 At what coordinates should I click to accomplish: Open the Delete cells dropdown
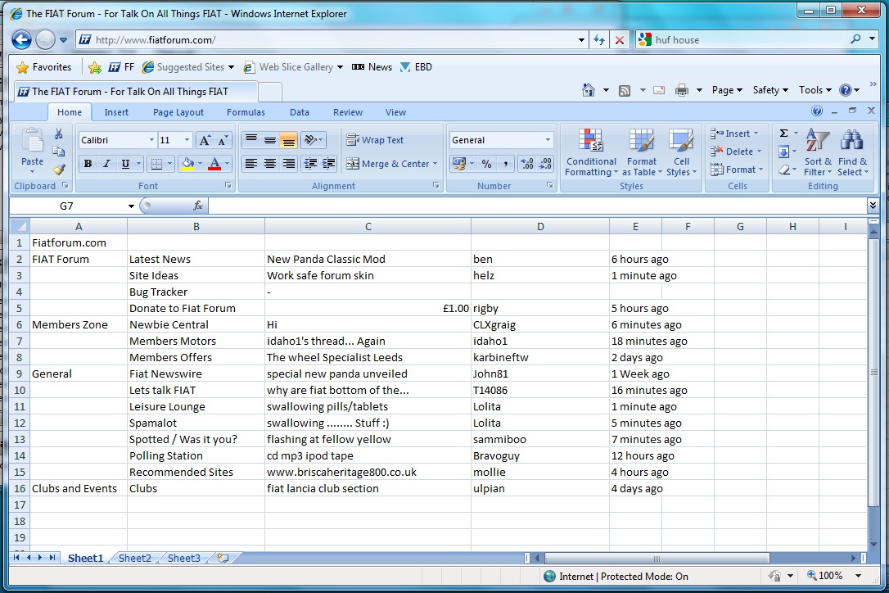[x=736, y=152]
